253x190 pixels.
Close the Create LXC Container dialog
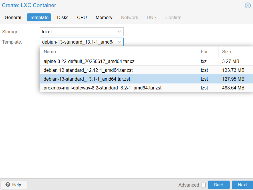[248, 5]
